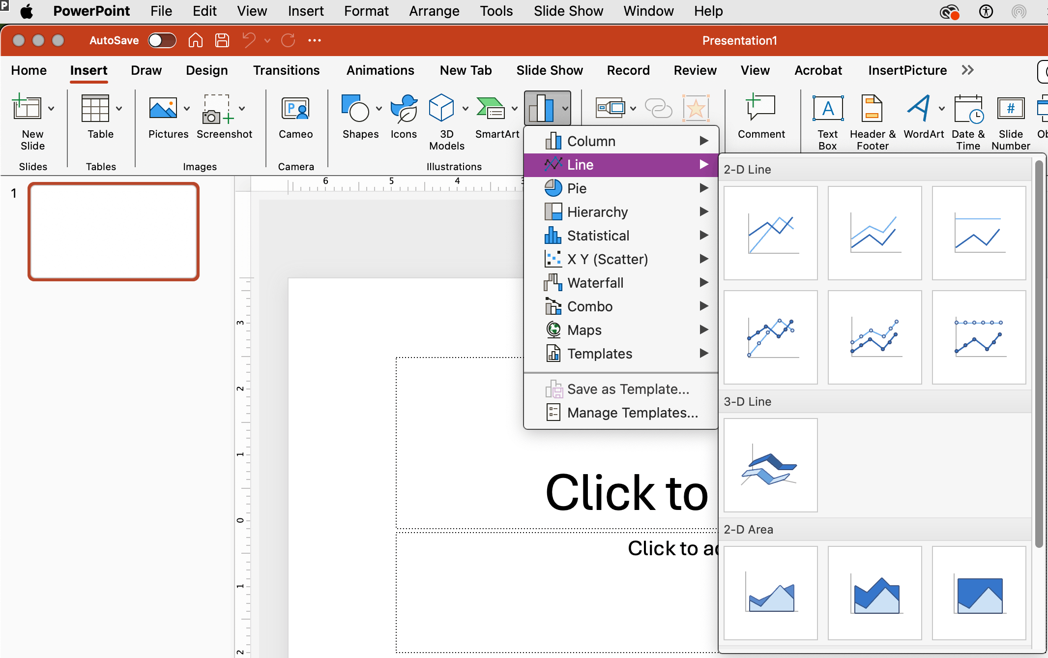This screenshot has height=658, width=1048.
Task: Open the 3D Models tool
Action: pos(441,108)
